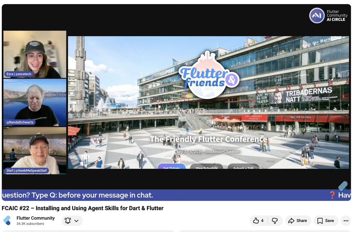The width and height of the screenshot is (354, 232).
Task: Dislike the video with thumbs down
Action: [275, 221]
